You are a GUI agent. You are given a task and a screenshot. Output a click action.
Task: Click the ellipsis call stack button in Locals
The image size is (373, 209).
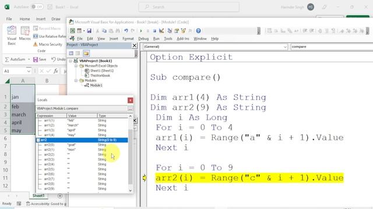[x=130, y=109]
